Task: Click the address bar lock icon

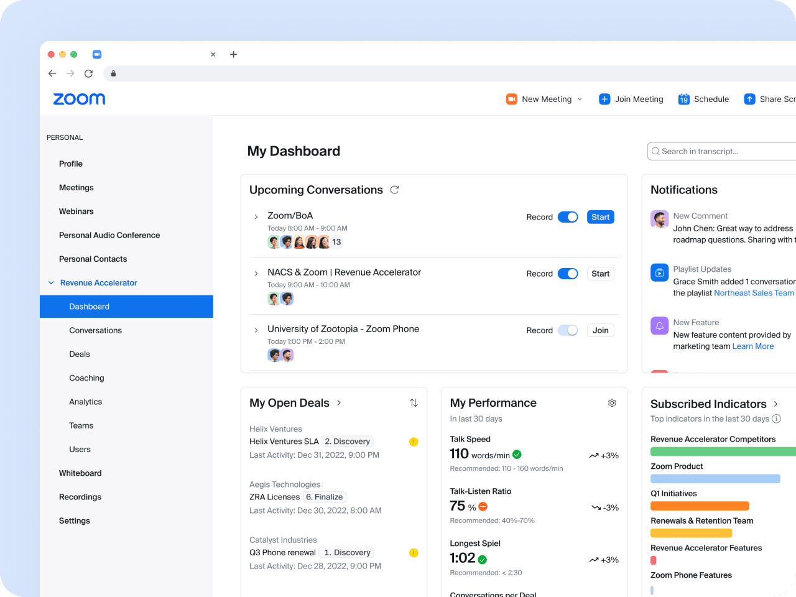Action: [x=113, y=73]
